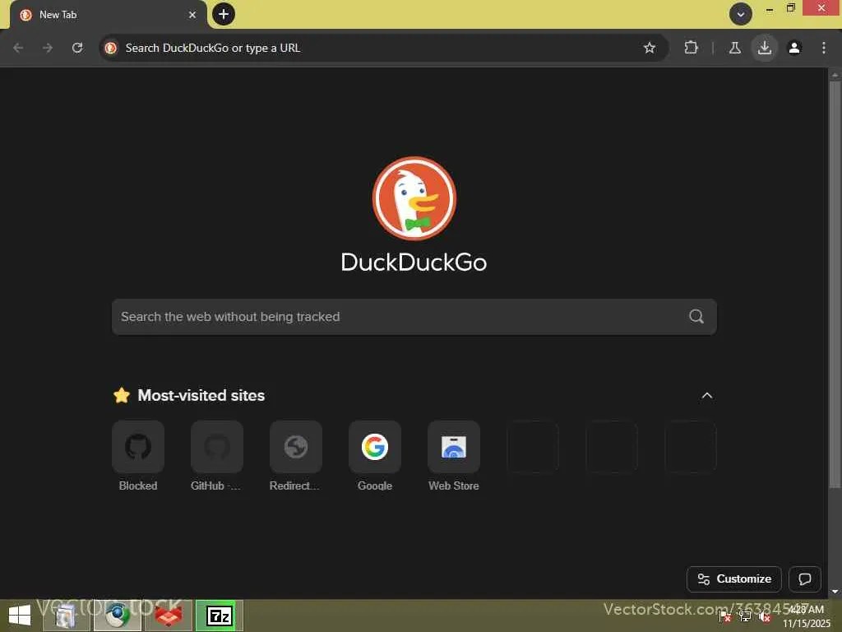The height and width of the screenshot is (632, 842).
Task: Click the scrollbar down arrow
Action: click(x=835, y=592)
